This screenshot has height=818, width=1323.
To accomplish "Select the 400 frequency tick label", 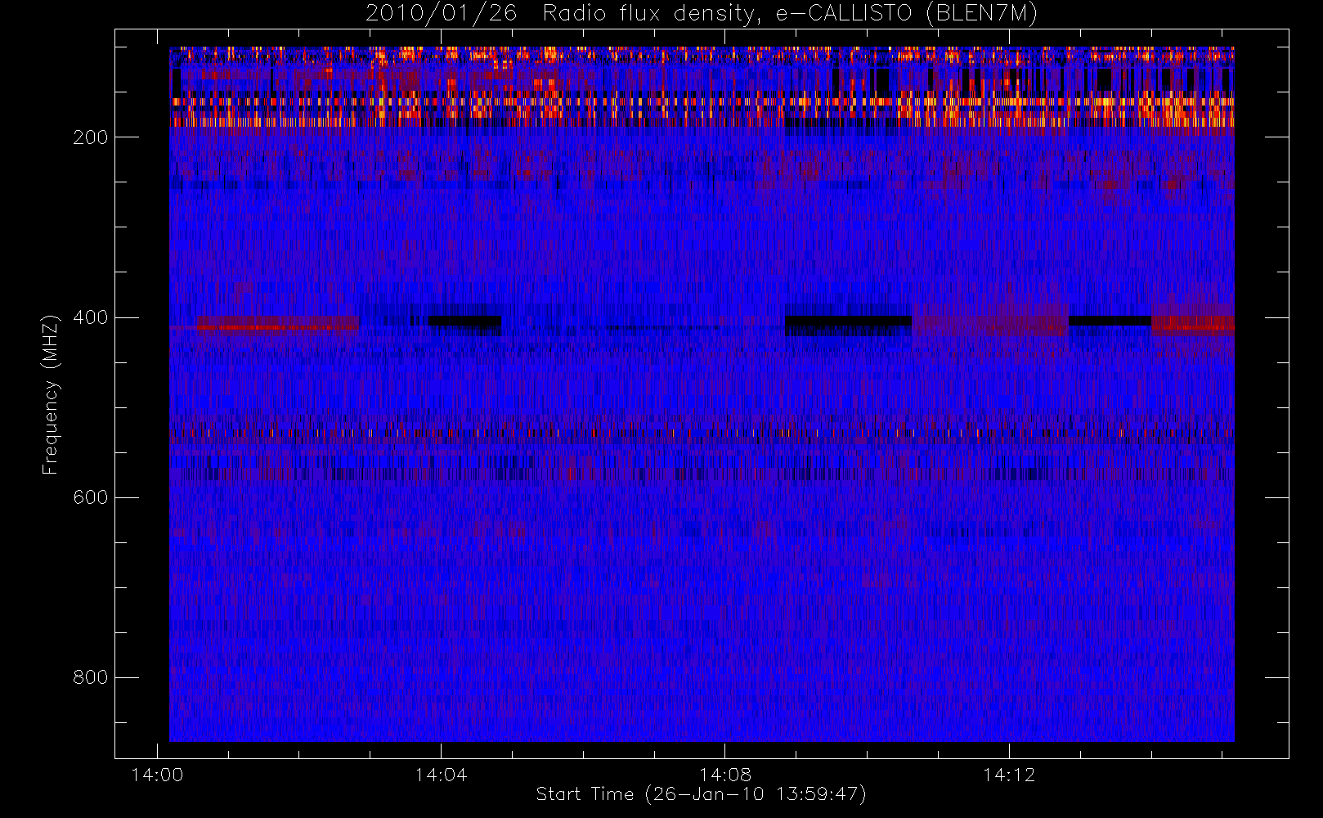I will click(x=91, y=317).
